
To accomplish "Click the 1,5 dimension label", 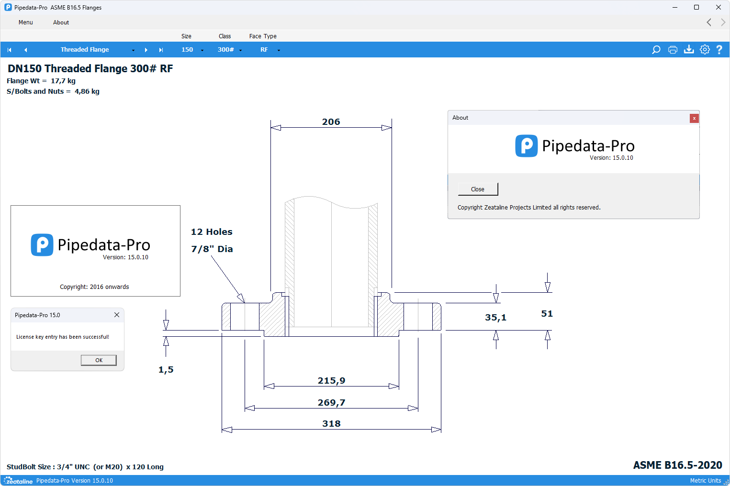I will [x=166, y=369].
